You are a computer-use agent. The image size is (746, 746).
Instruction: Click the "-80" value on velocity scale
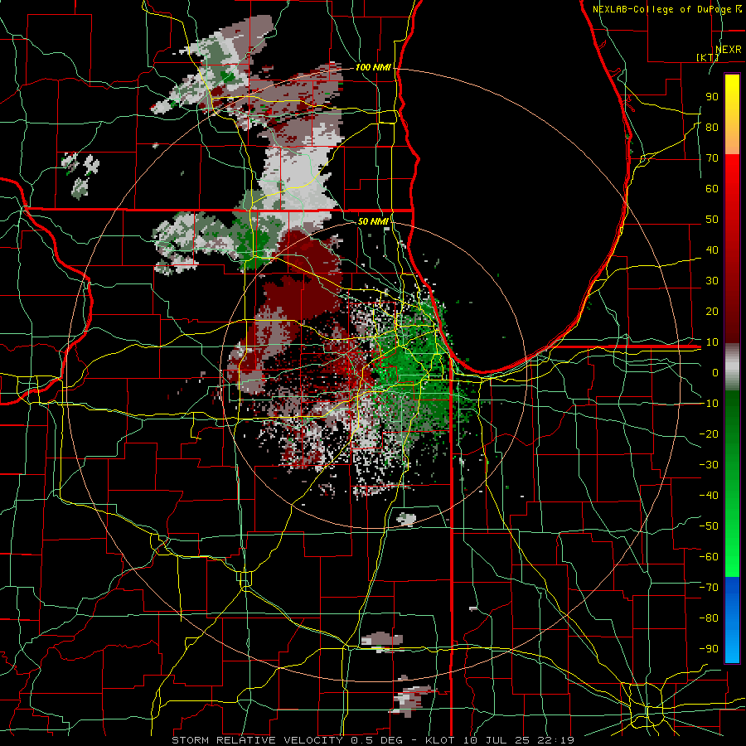(x=709, y=618)
